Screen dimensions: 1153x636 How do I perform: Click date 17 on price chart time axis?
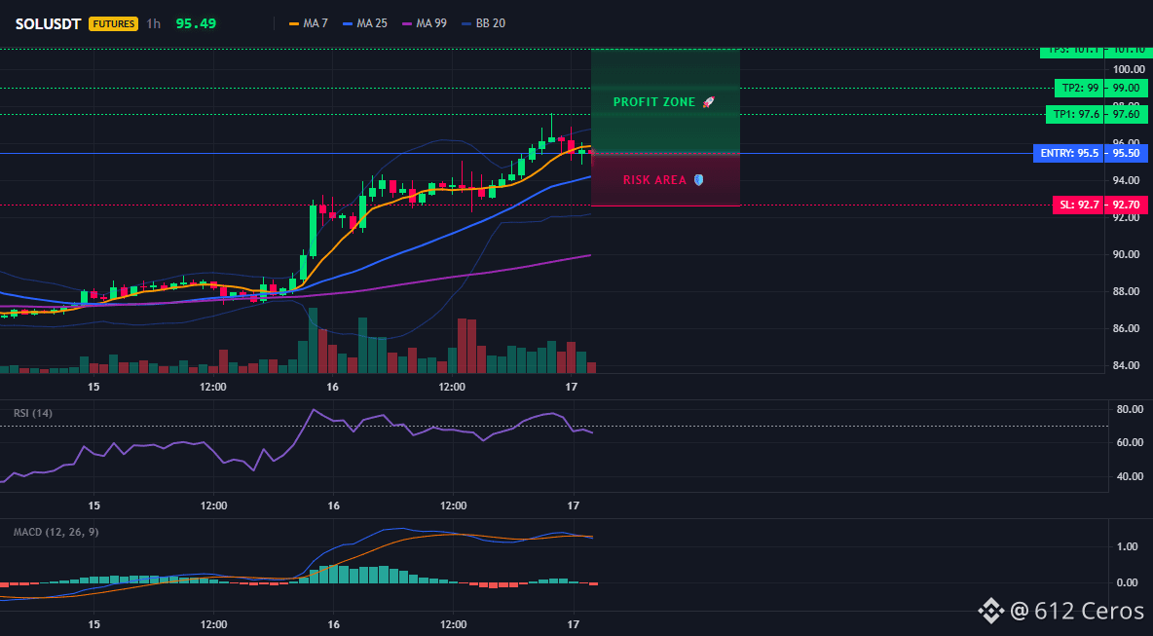572,387
